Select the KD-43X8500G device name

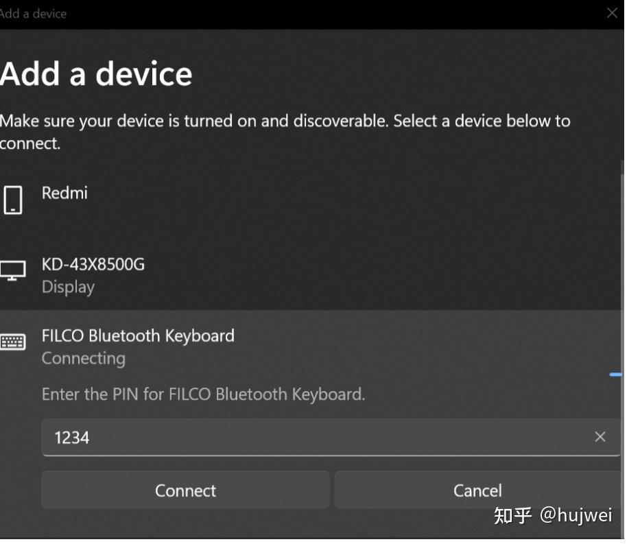coord(93,264)
